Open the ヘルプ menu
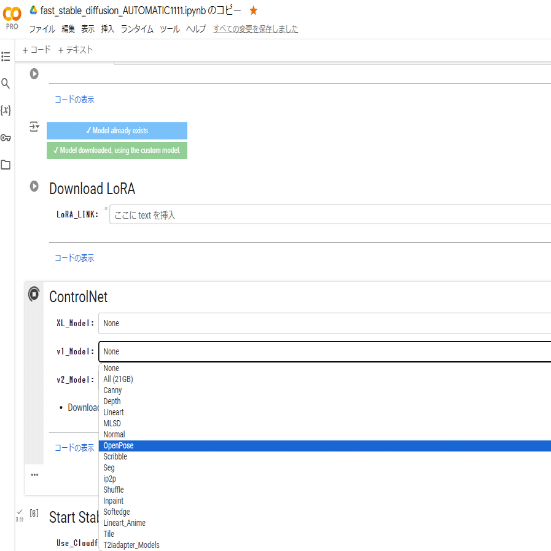Image resolution: width=551 pixels, height=551 pixels. click(196, 29)
